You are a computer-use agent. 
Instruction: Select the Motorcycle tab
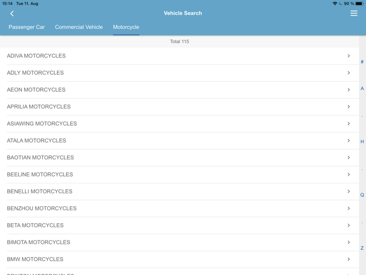click(x=126, y=27)
